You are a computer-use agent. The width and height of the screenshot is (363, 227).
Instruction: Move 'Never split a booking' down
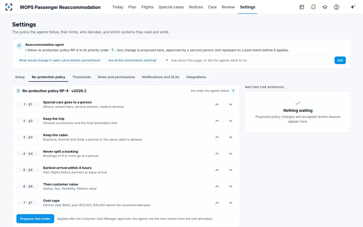coord(231,154)
